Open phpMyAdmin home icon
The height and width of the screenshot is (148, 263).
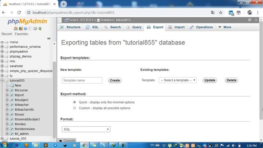(x=16, y=28)
